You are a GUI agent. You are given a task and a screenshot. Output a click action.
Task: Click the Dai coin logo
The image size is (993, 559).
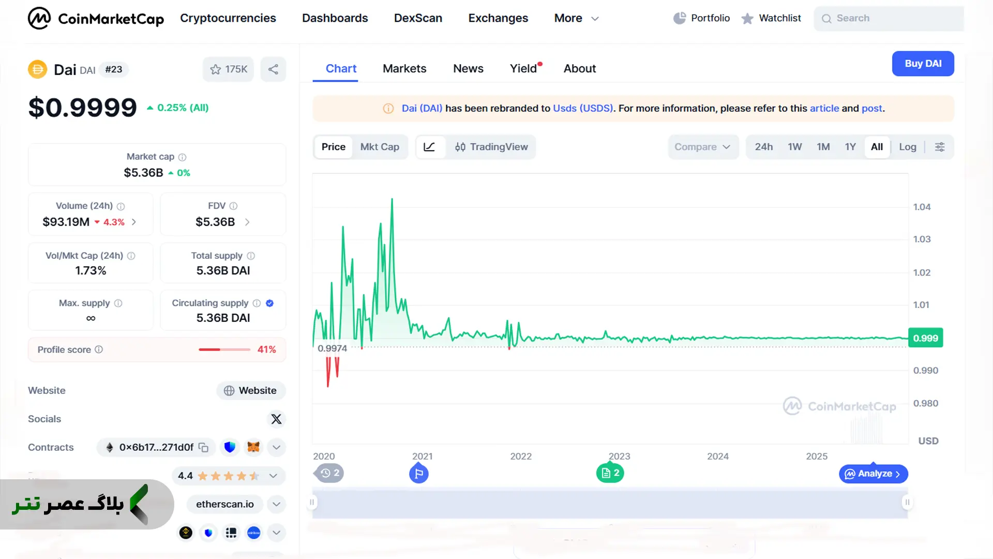tap(37, 69)
